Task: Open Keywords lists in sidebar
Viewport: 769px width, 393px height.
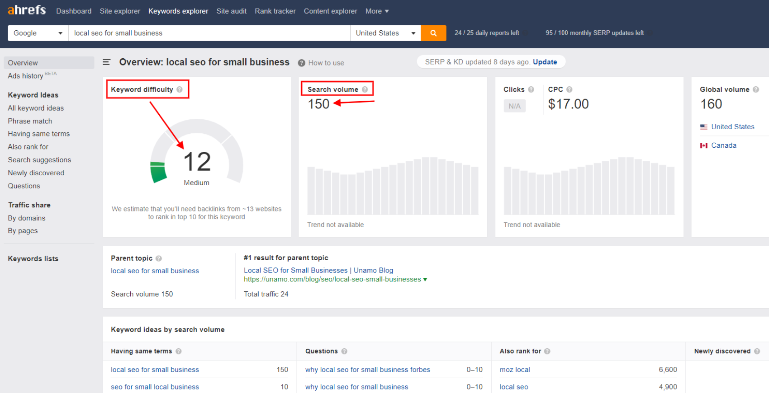Action: 33,259
